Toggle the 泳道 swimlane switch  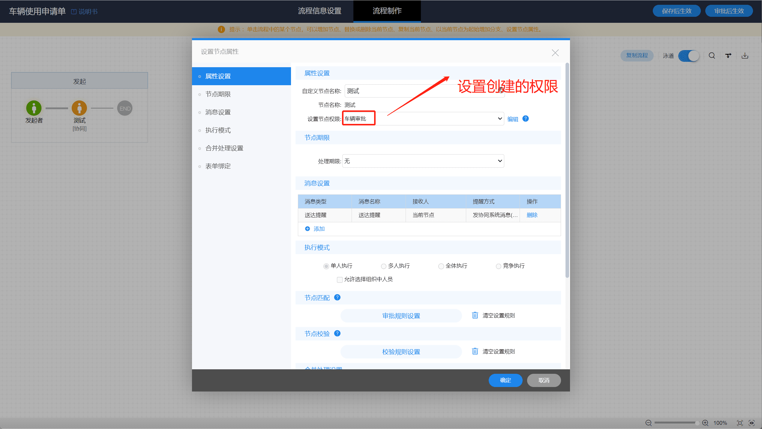click(689, 56)
